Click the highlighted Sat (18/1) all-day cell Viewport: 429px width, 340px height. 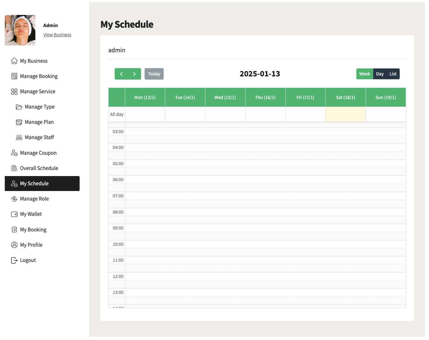point(346,114)
